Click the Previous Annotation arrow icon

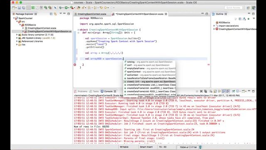[95, 7]
